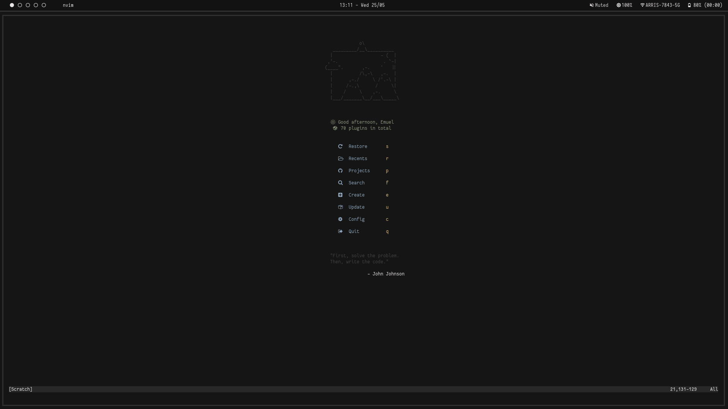728x409 pixels.
Task: Click the shortcut key "q" beside Quit
Action: (x=387, y=232)
